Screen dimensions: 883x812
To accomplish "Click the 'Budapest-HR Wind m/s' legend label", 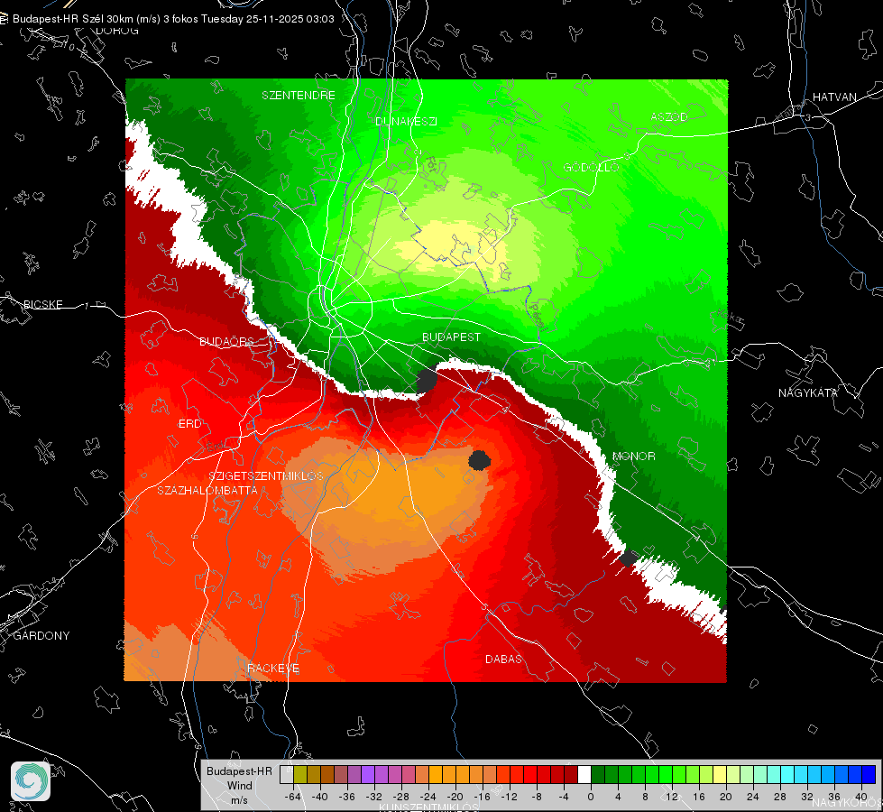I will (239, 786).
